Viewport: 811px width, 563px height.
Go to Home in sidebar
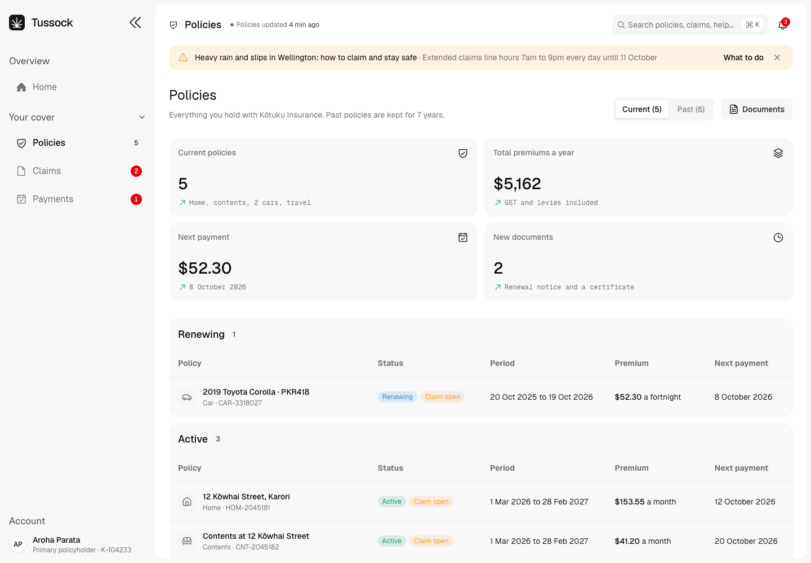coord(78,87)
